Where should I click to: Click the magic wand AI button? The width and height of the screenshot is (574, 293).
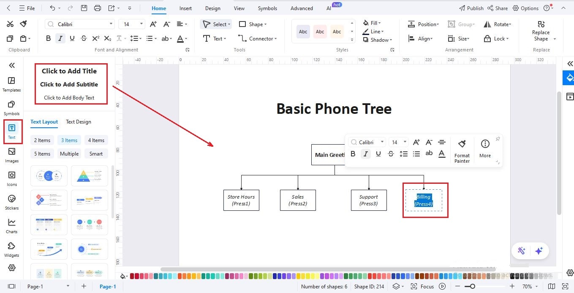pyautogui.click(x=522, y=251)
